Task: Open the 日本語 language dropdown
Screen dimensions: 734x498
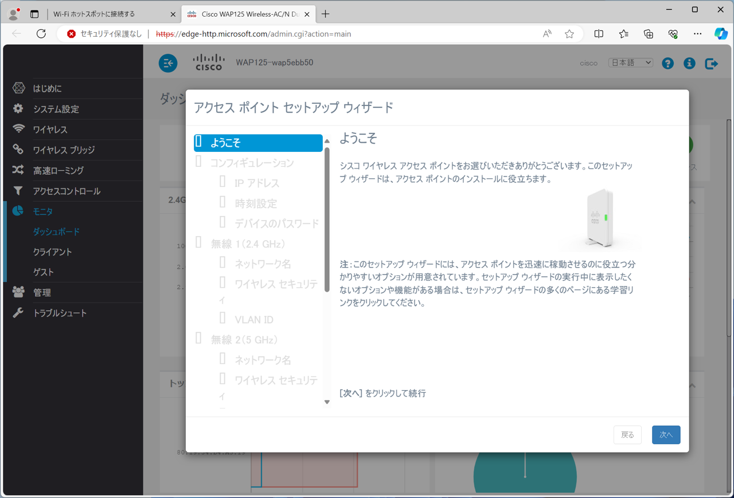Action: (631, 62)
